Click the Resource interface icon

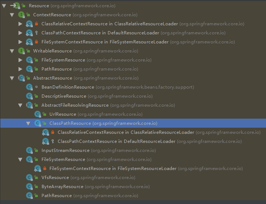pyautogui.click(x=17, y=6)
